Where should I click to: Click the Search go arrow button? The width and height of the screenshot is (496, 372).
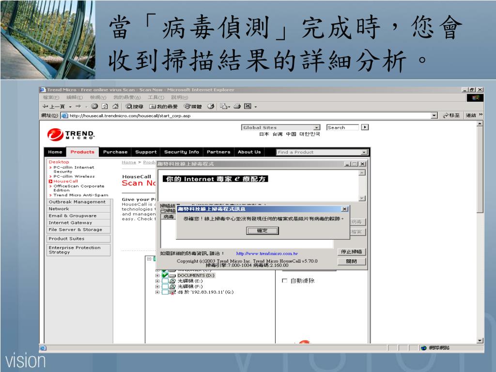[x=365, y=127]
